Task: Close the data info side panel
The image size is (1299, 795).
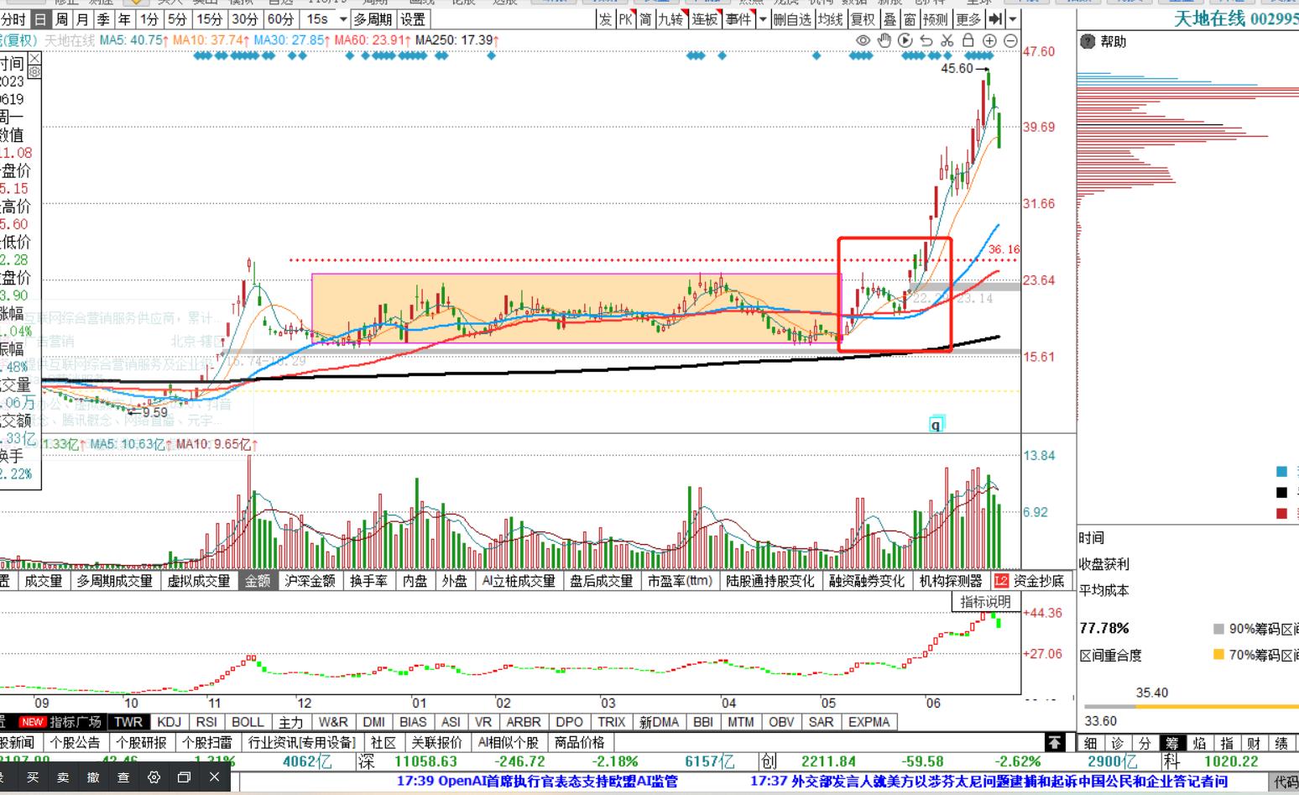Action: pos(34,58)
